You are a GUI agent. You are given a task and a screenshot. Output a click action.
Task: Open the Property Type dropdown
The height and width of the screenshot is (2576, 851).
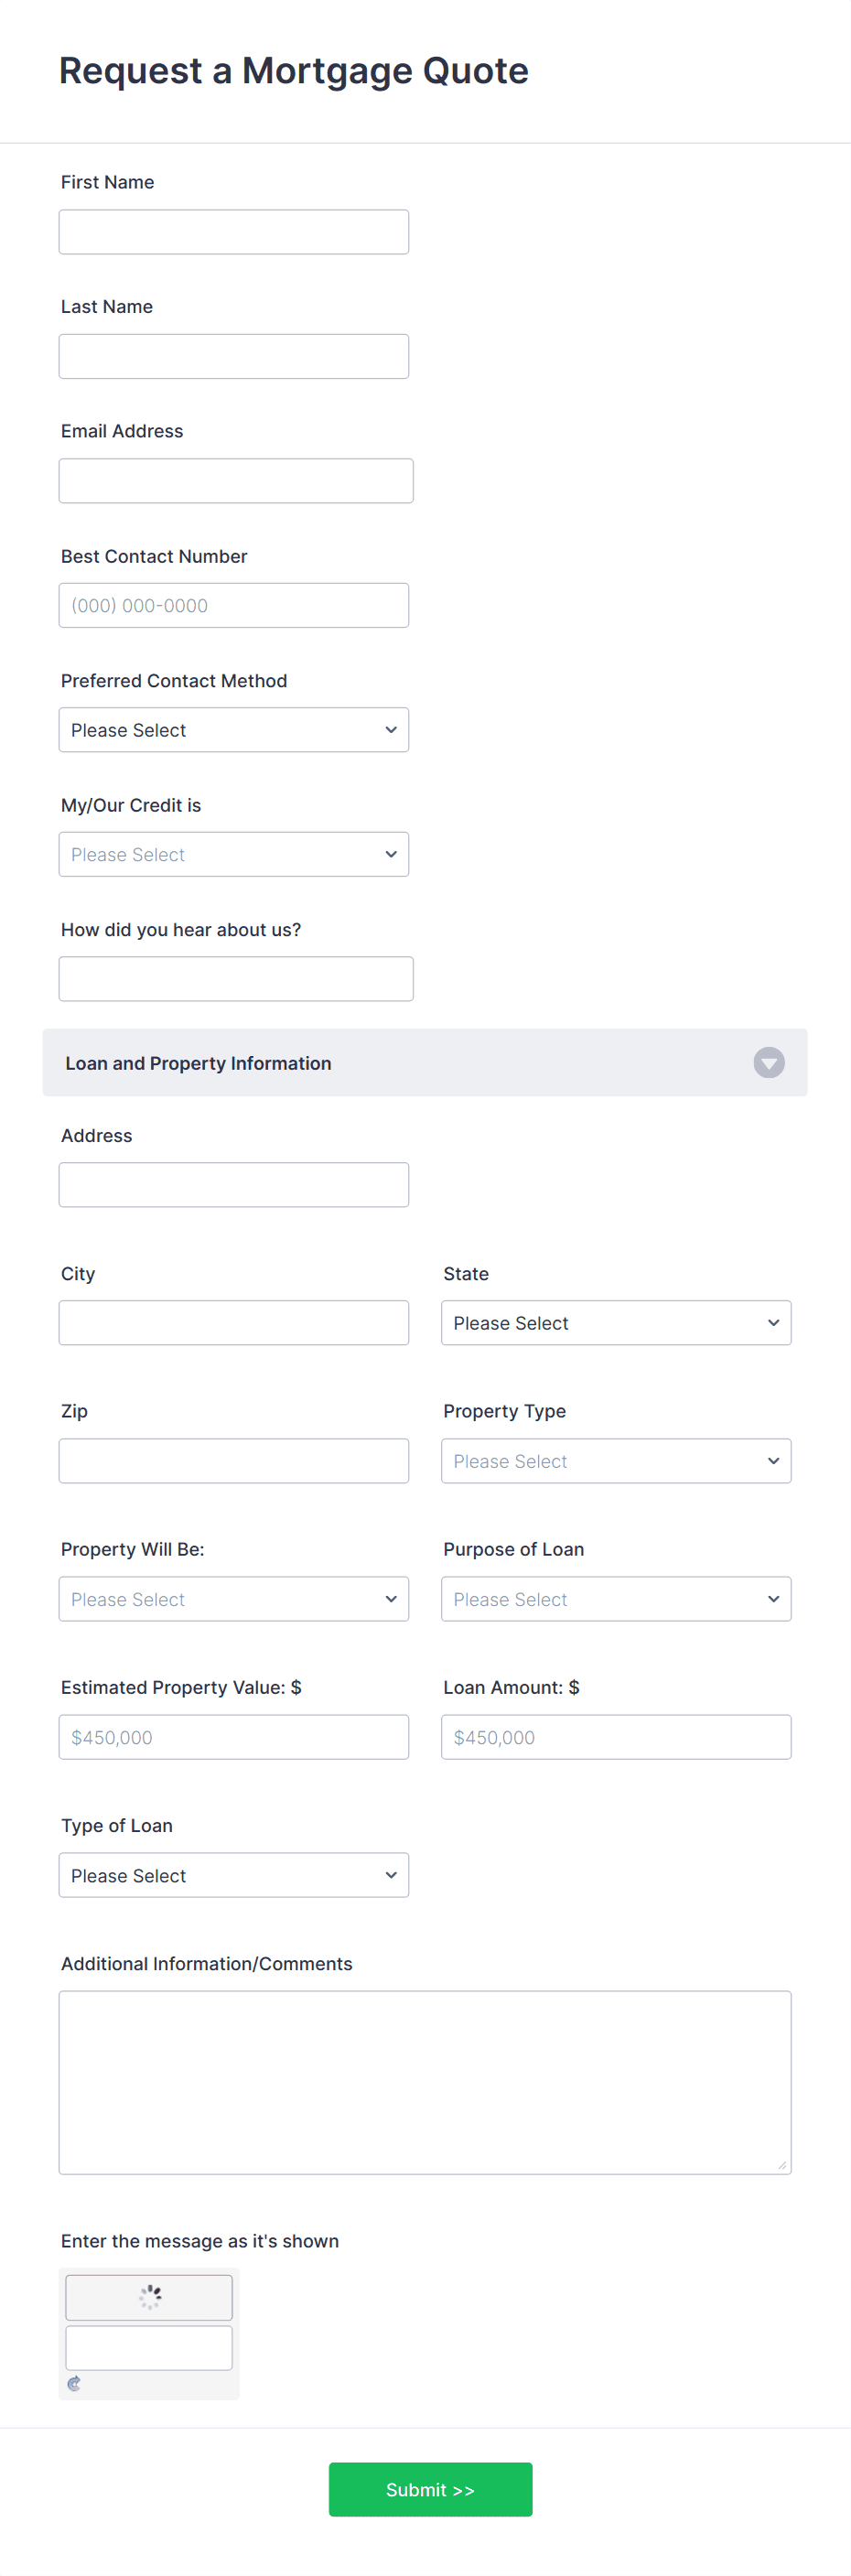(615, 1460)
